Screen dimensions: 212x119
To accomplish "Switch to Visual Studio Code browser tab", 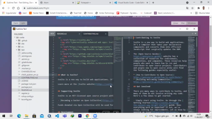I will click(131, 3).
